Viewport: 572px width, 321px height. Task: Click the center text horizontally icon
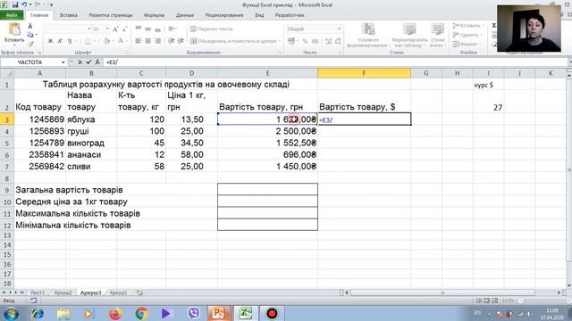(x=147, y=41)
